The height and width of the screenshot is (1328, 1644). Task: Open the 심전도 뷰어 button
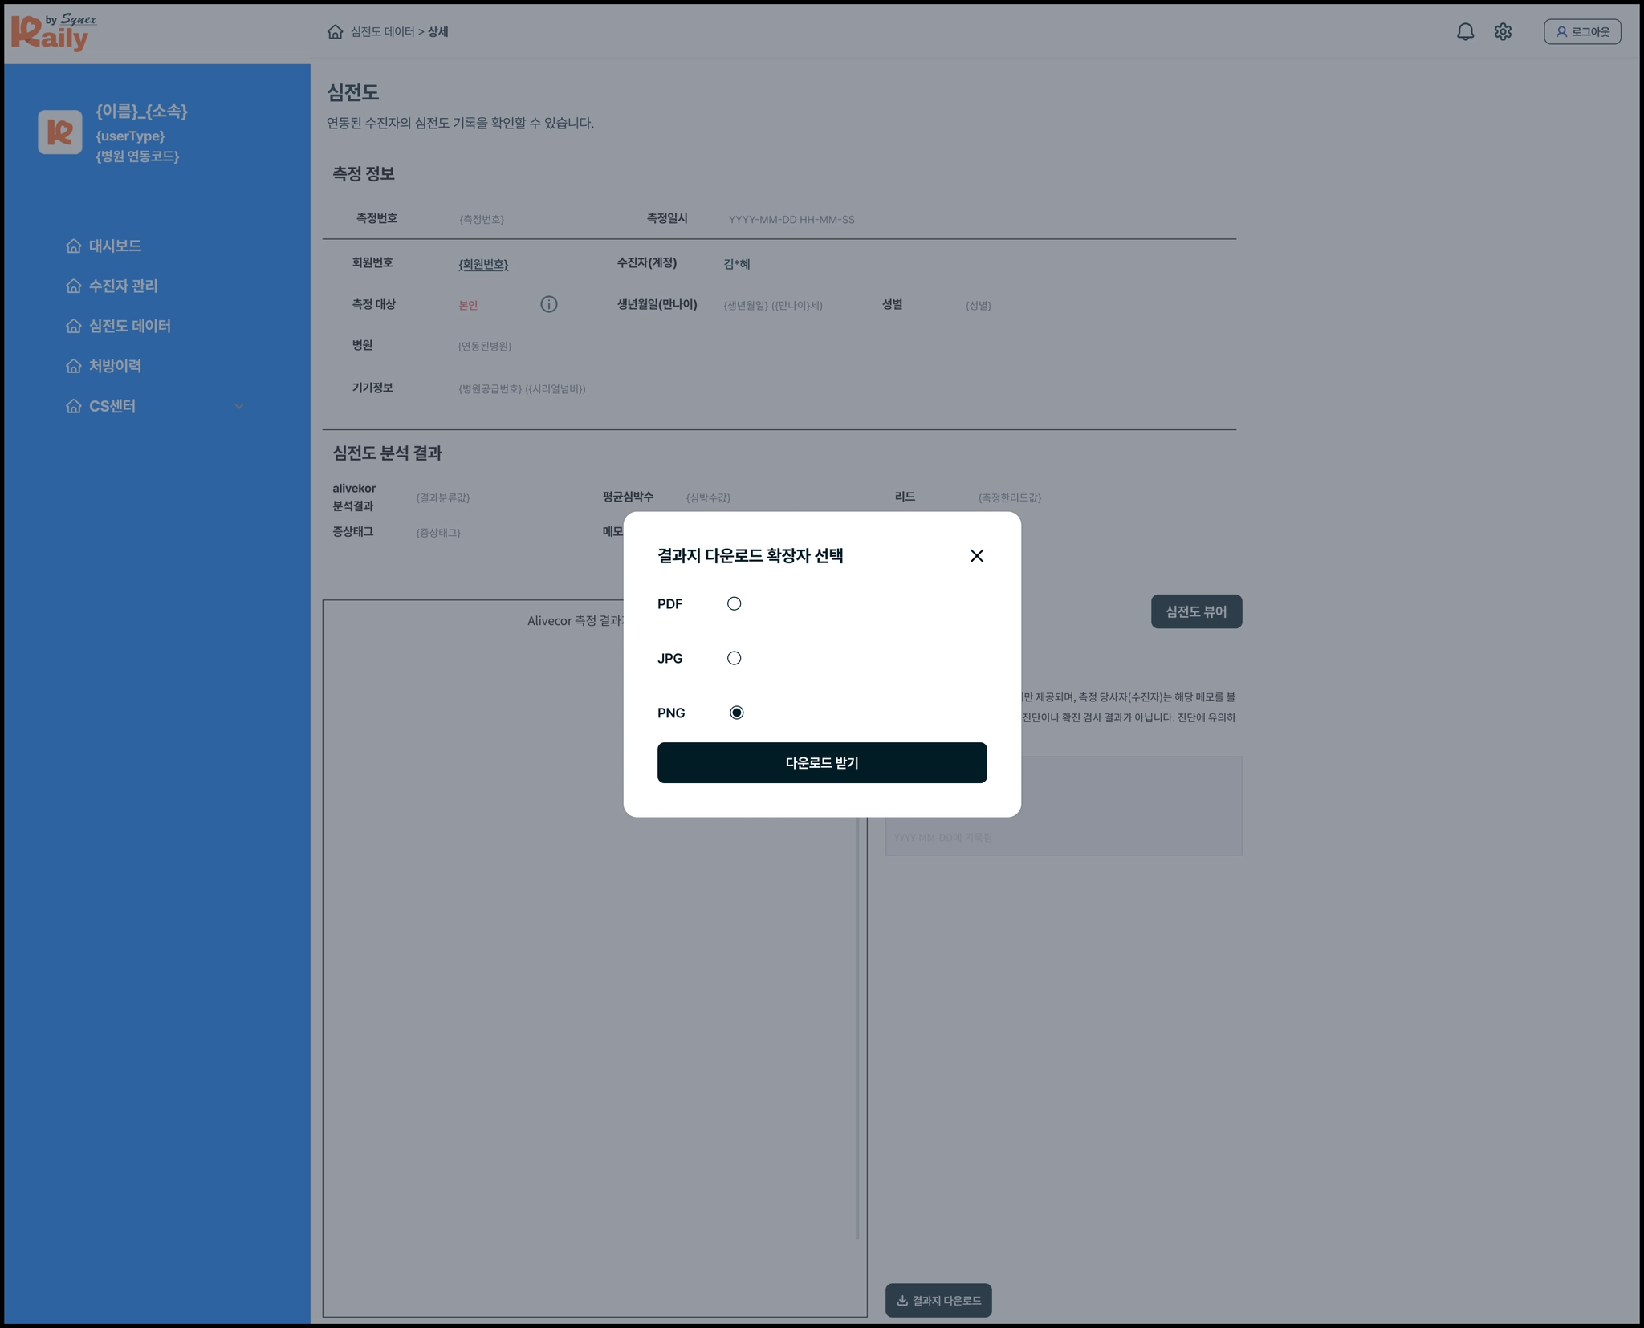1195,611
